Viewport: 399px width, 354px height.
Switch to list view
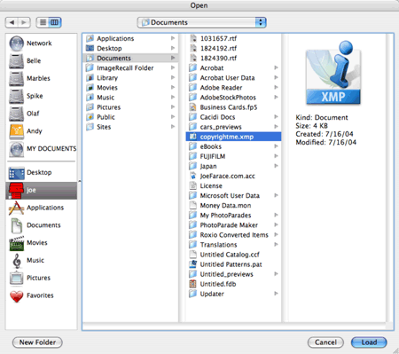point(43,22)
